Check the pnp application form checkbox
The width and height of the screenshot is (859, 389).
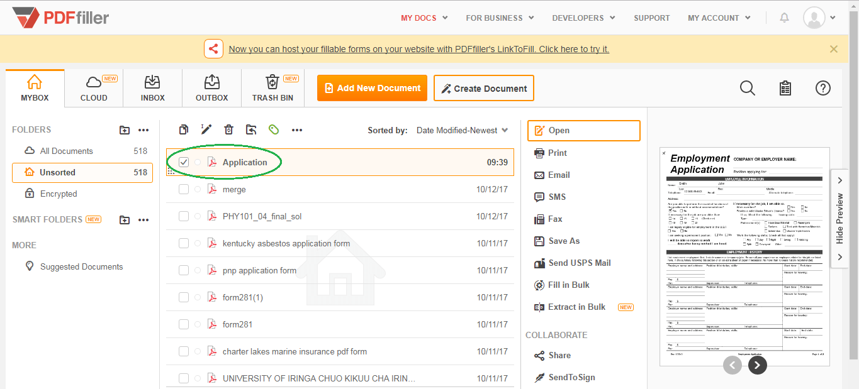pyautogui.click(x=184, y=270)
